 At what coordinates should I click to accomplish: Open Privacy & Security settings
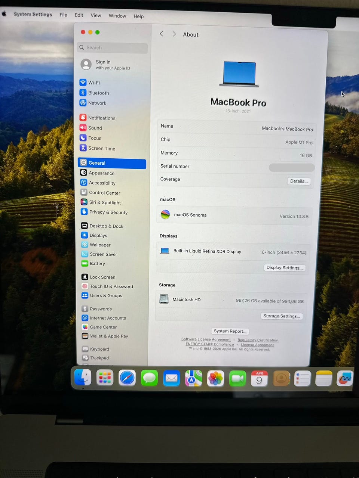click(x=104, y=212)
